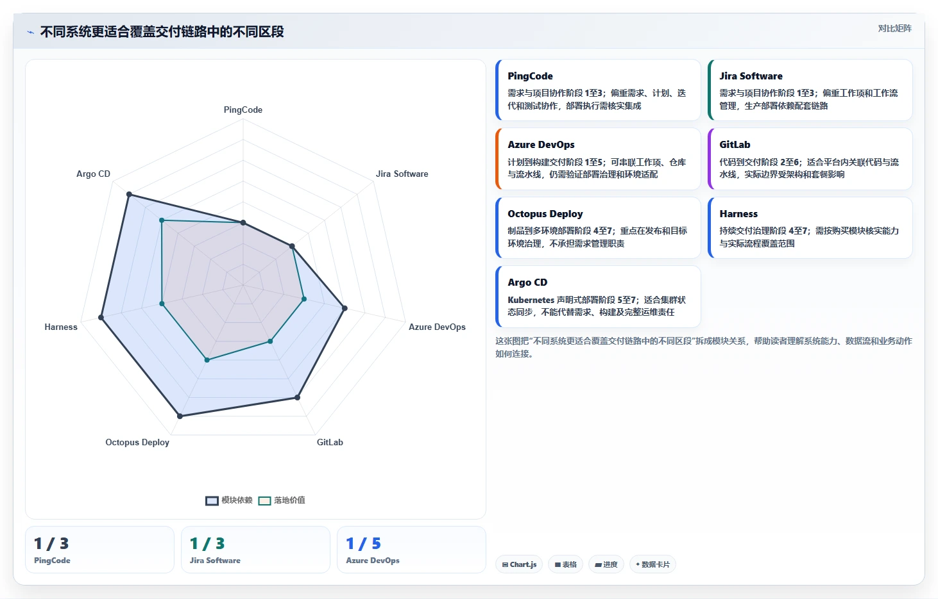938x599 pixels.
Task: Click the 数据卡片 chip
Action: 652,564
